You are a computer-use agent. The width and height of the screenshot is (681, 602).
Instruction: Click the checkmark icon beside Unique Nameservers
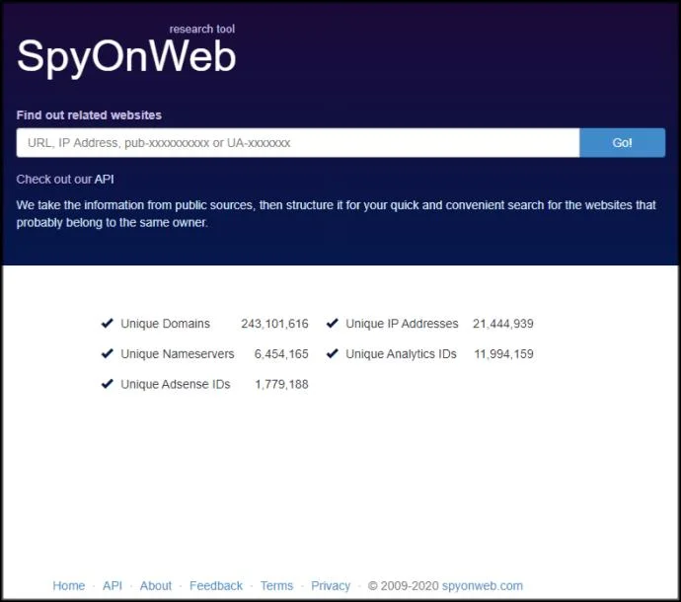coord(108,353)
